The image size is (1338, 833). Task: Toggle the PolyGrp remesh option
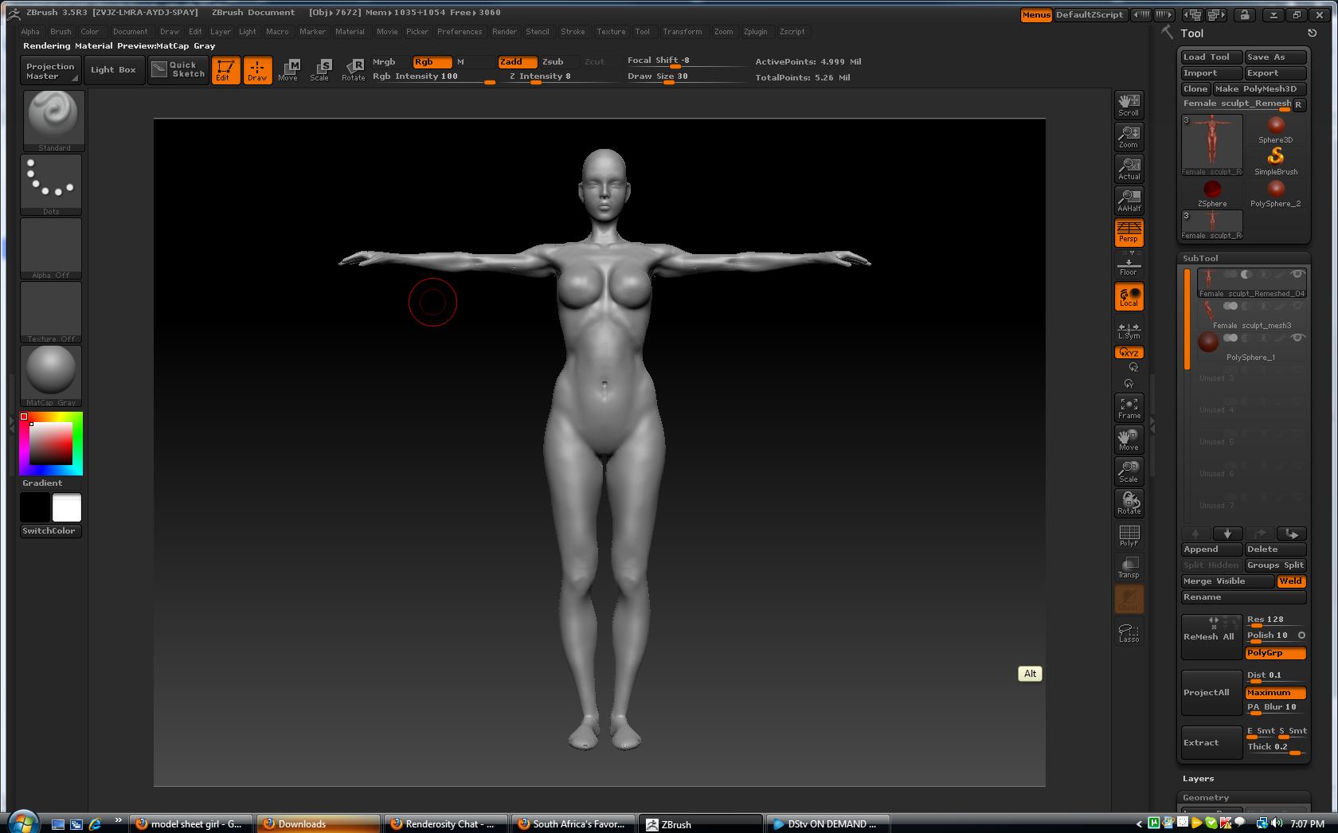coord(1276,653)
